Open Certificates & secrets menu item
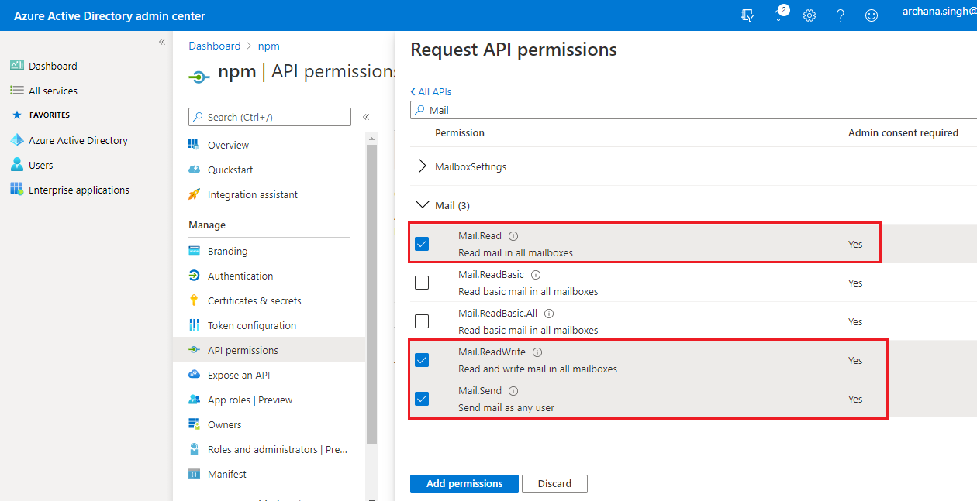977x501 pixels. coord(254,300)
